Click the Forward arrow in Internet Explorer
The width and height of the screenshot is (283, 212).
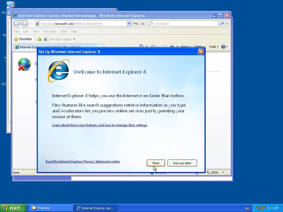(x=24, y=23)
